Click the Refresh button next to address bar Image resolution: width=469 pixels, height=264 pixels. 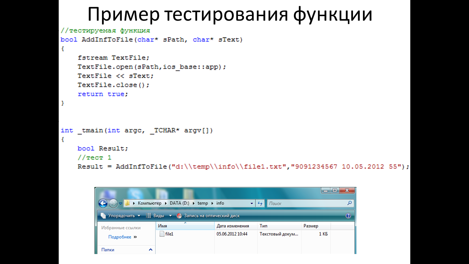[260, 203]
